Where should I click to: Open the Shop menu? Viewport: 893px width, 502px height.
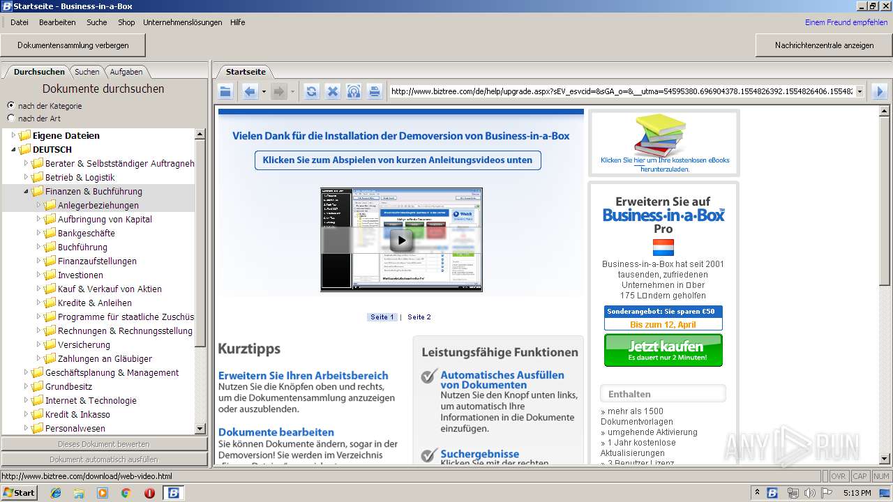click(126, 22)
